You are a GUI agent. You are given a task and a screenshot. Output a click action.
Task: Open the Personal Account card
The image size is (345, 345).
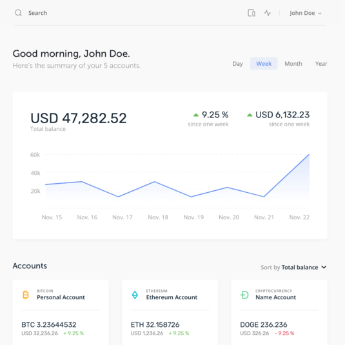pos(61,313)
